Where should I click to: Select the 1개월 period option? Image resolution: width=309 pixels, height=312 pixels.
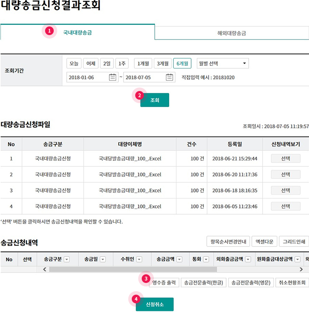tap(143, 64)
